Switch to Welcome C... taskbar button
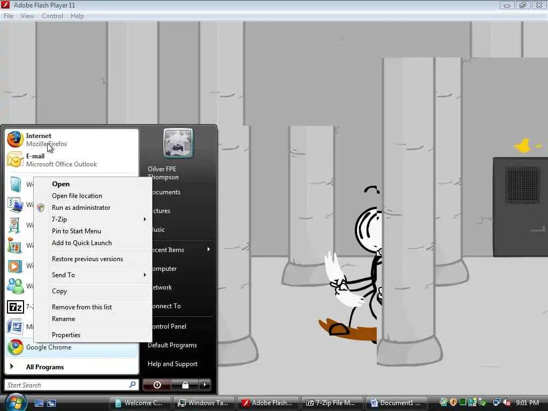This screenshot has height=411, width=548. (x=141, y=403)
